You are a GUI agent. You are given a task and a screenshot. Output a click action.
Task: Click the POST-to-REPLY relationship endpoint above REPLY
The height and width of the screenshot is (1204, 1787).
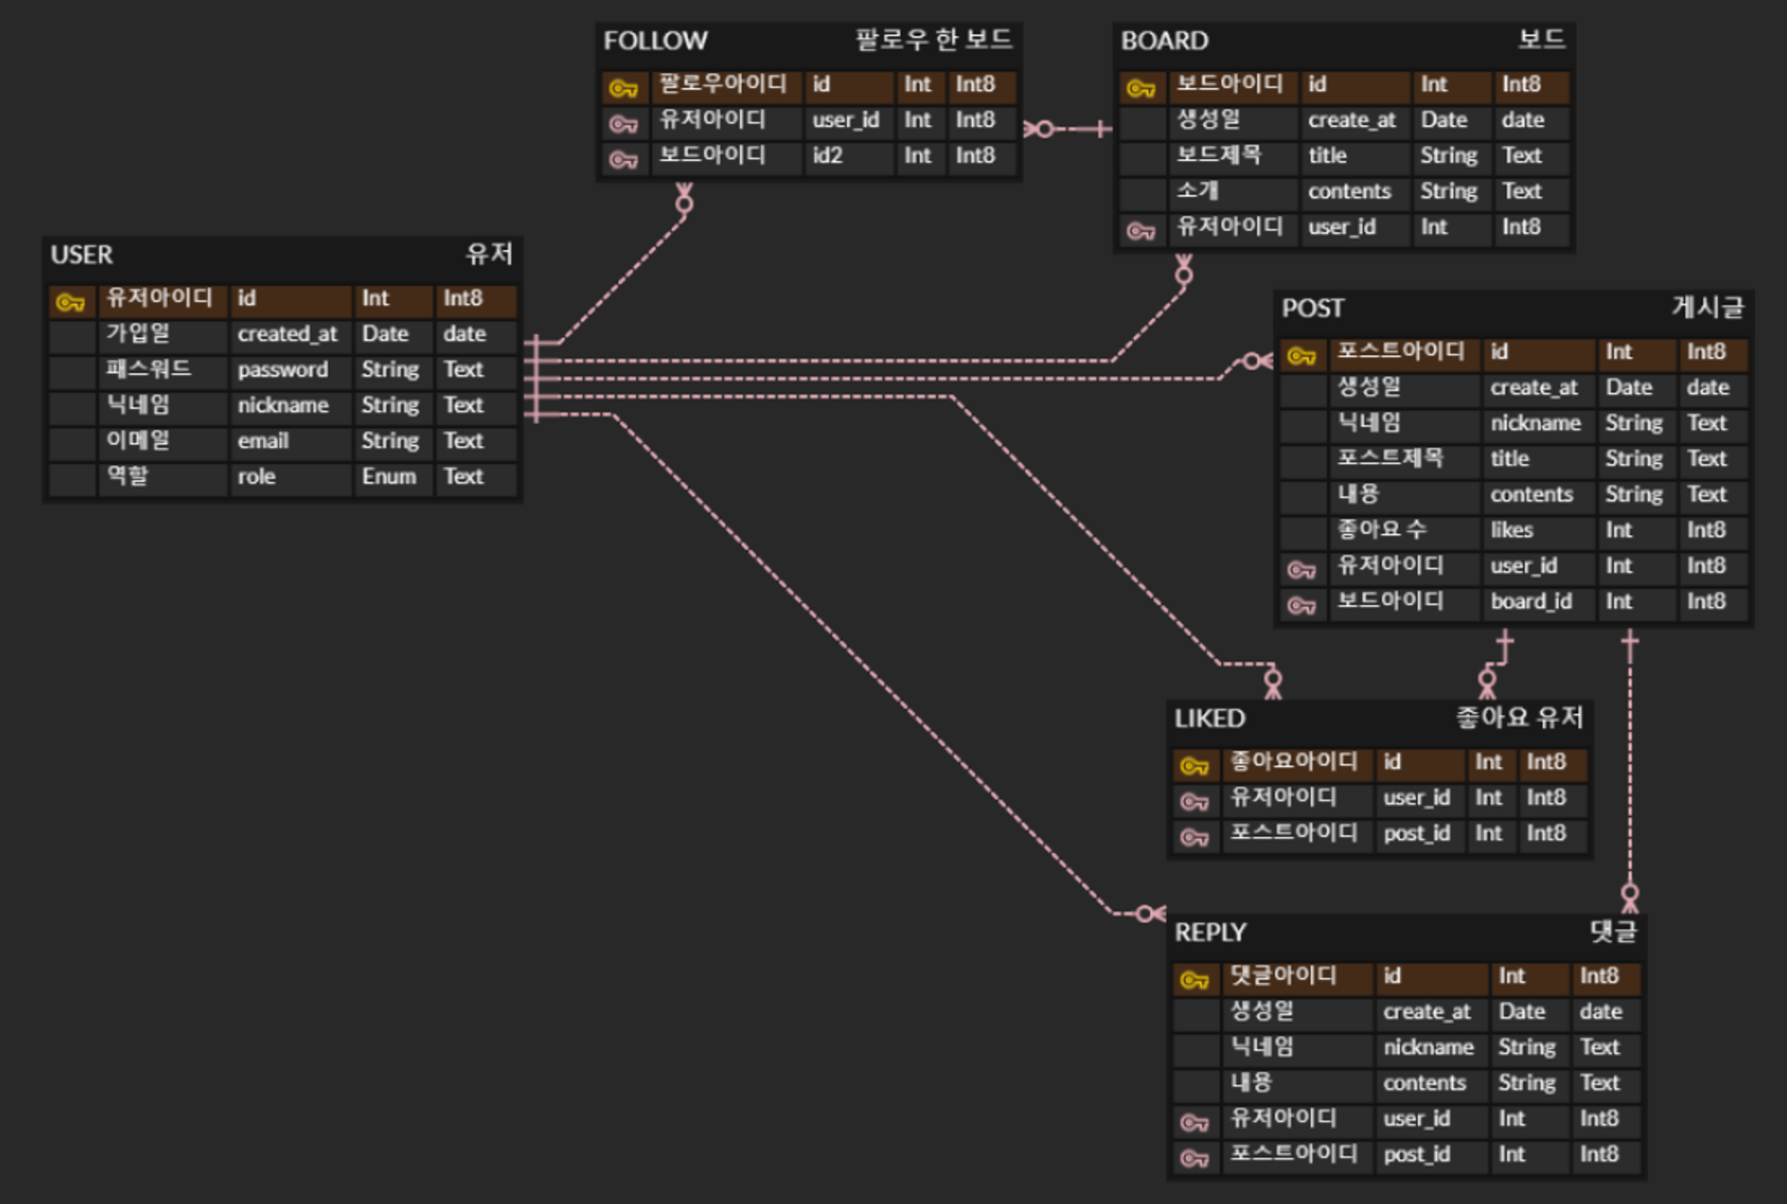click(x=1630, y=896)
